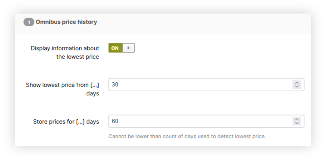This screenshot has height=161, width=326.
Task: Increase the 'Store prices for' days value
Action: (297, 119)
